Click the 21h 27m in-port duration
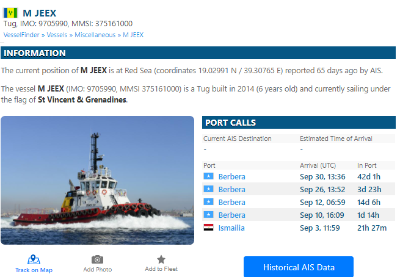 372,228
